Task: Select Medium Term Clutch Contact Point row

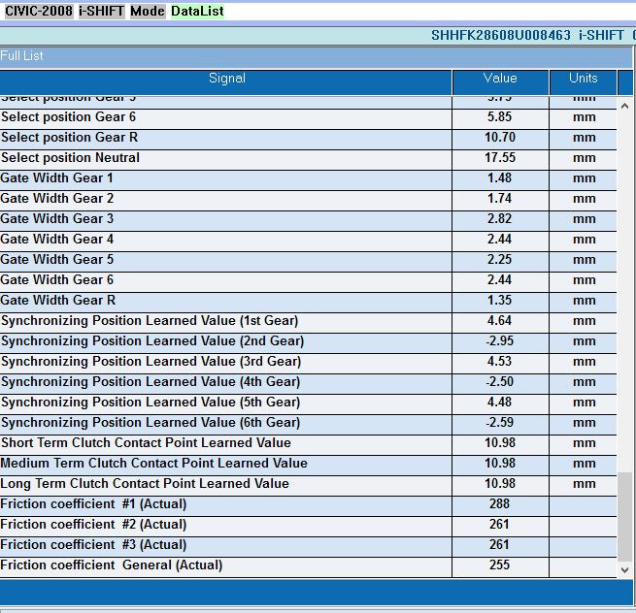Action: click(308, 464)
